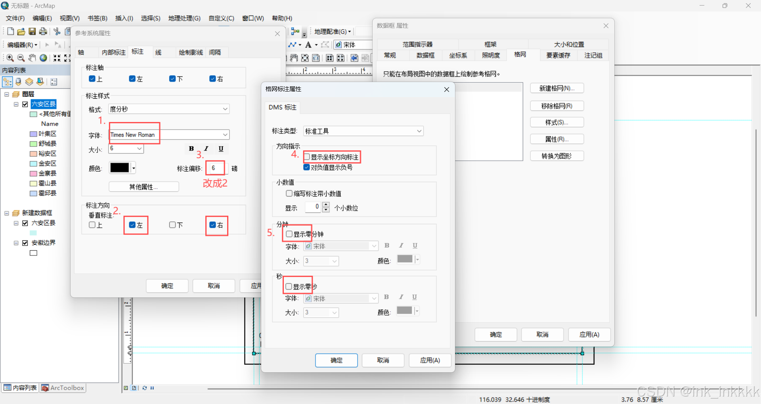Save the map with floppy icon
This screenshot has width=761, height=404.
[32, 31]
